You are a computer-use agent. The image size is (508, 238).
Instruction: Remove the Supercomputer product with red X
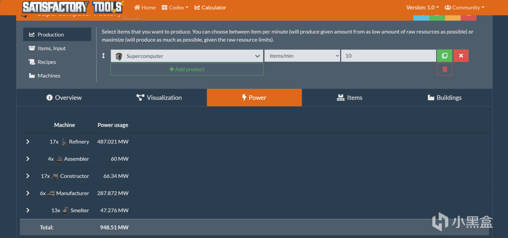[461, 56]
